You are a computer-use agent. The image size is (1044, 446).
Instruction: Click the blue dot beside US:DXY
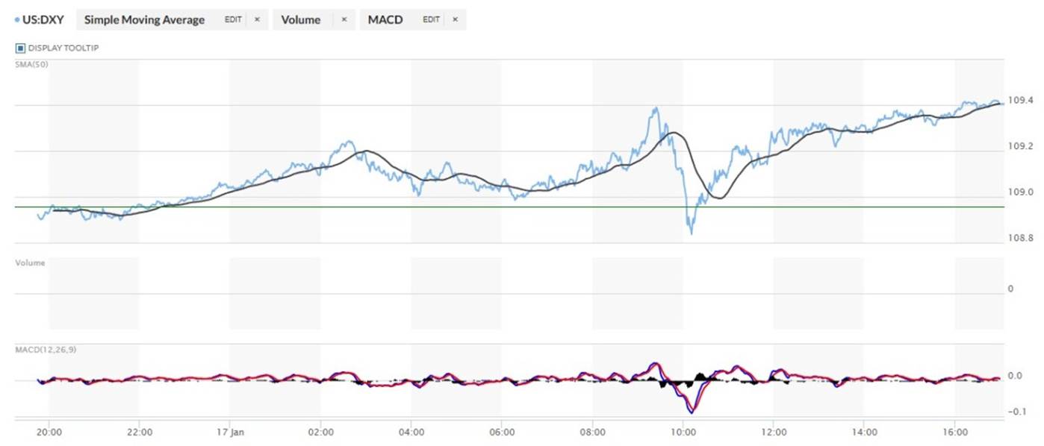coord(17,20)
